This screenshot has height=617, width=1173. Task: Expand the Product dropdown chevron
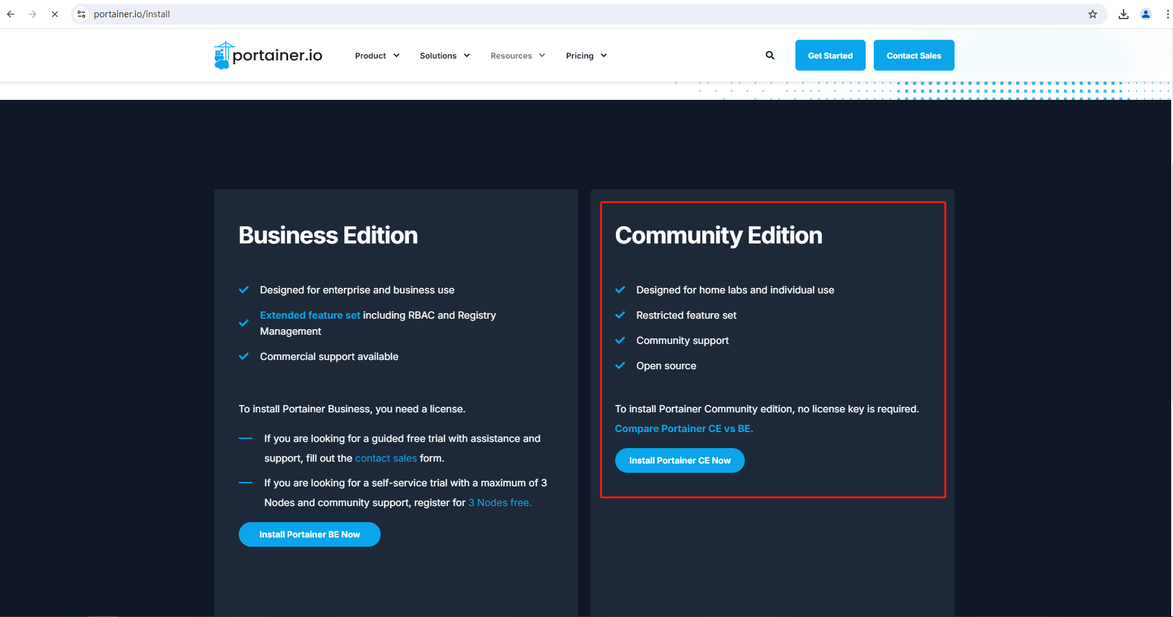396,55
